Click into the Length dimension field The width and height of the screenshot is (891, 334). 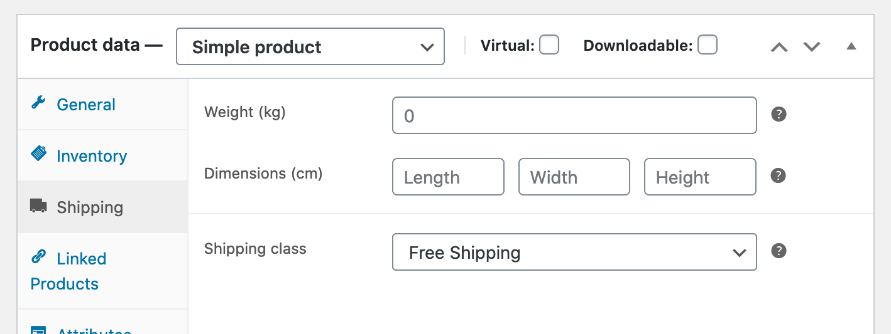[x=448, y=177]
